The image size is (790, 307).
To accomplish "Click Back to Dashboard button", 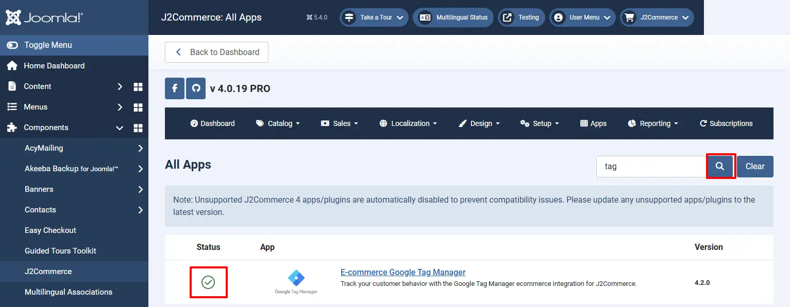I will (x=216, y=52).
